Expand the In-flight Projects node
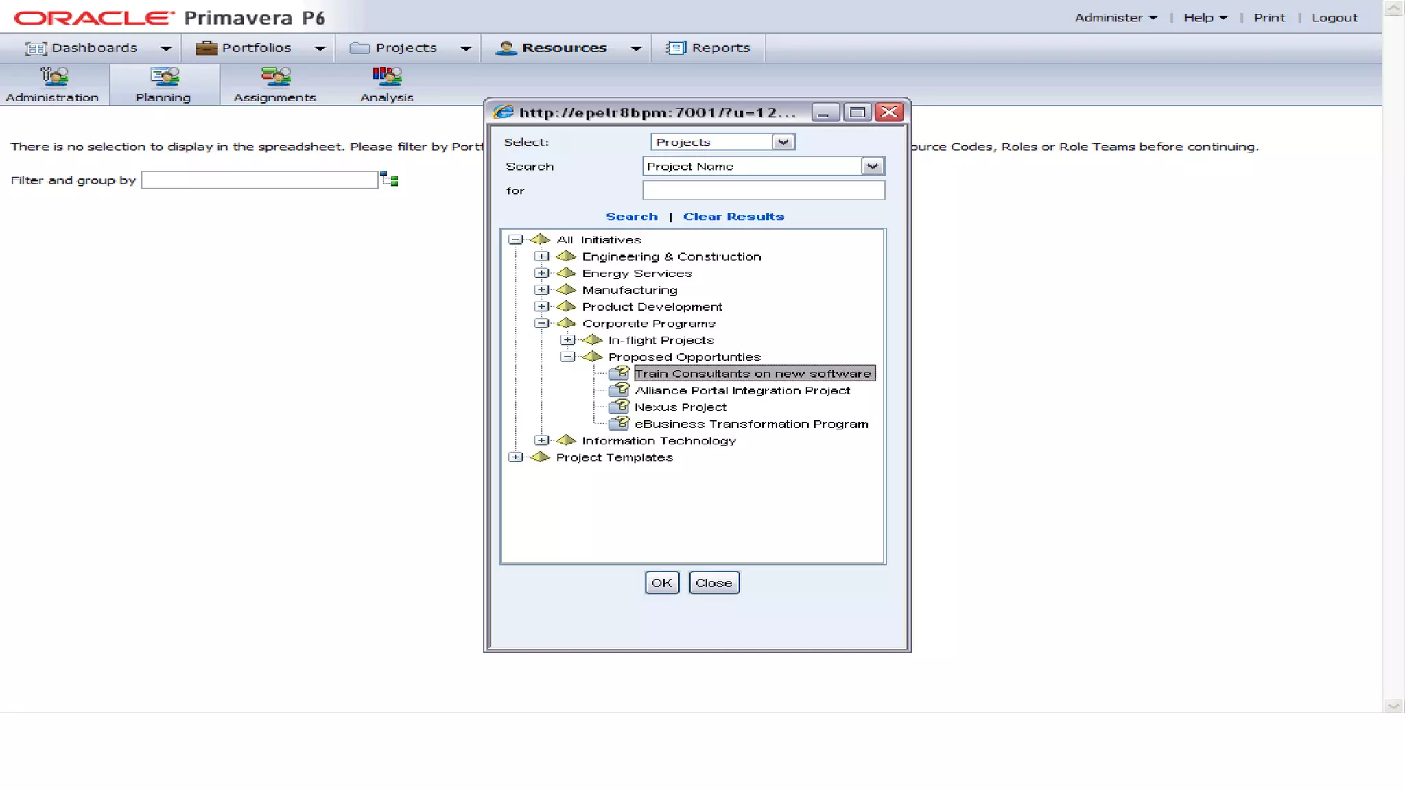 567,340
